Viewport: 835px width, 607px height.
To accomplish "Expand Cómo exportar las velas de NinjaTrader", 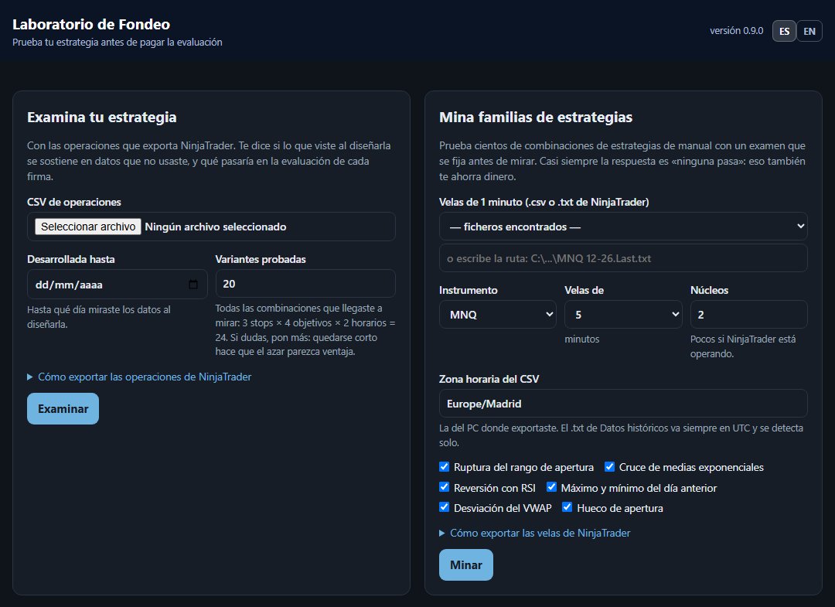I will coord(535,533).
